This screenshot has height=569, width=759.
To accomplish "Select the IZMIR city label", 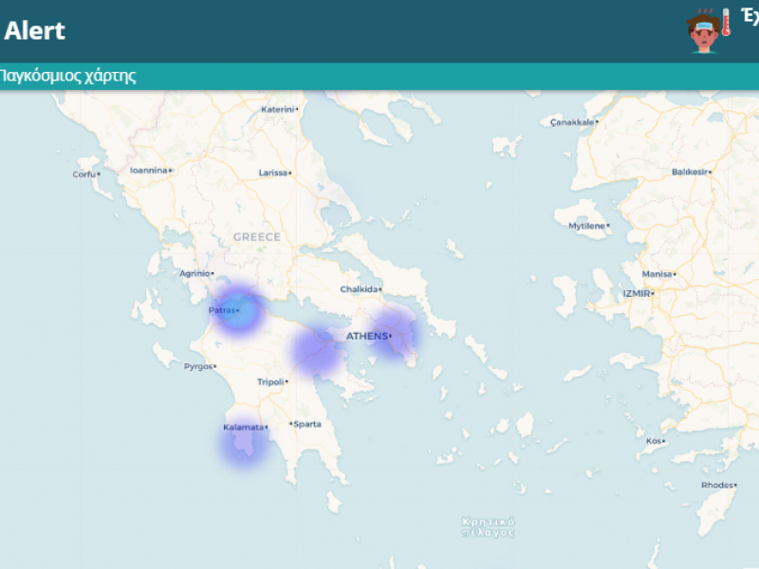I will pyautogui.click(x=636, y=293).
